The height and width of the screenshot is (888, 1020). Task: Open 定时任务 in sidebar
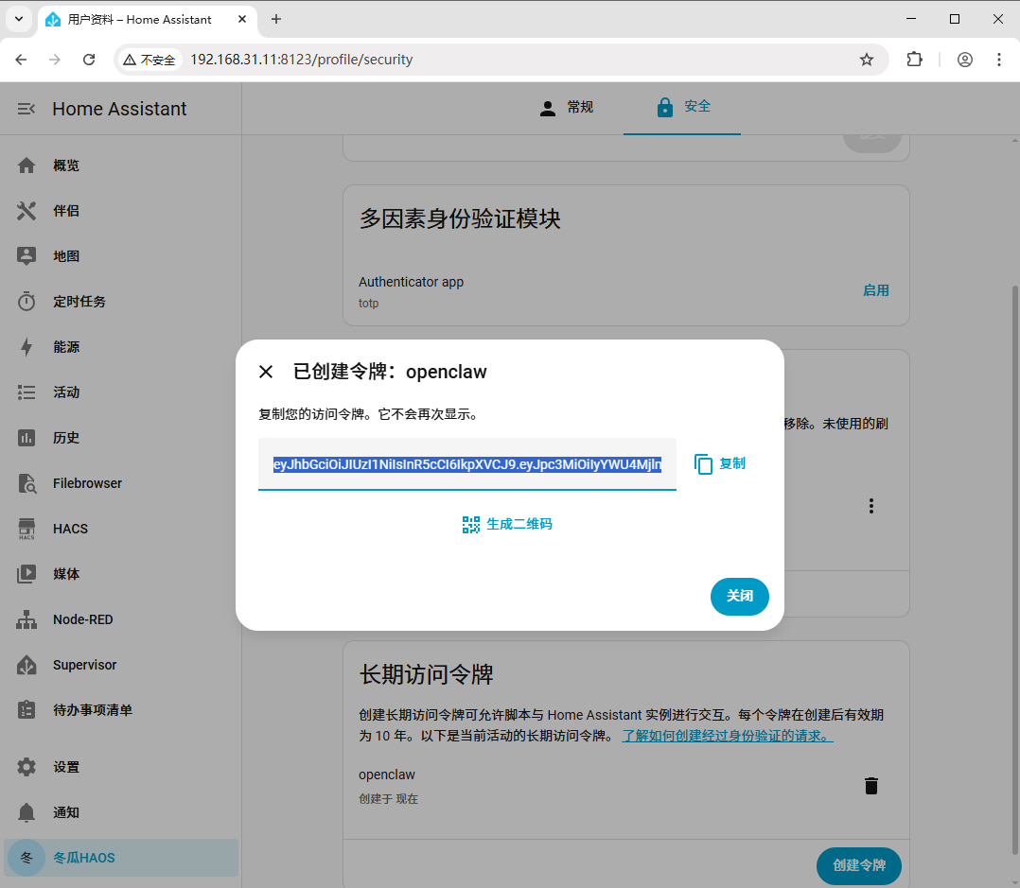(x=121, y=302)
